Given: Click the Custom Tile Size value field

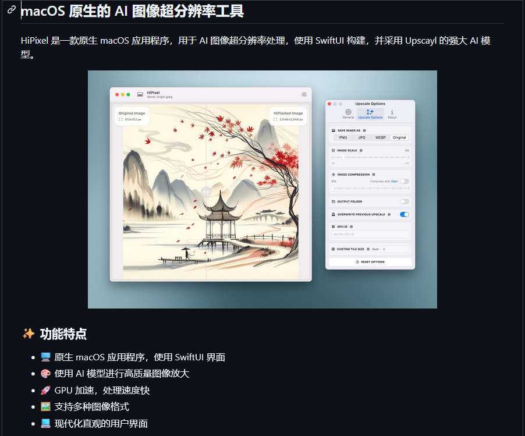Looking at the screenshot, I should [395, 249].
